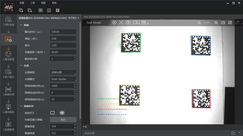Click the zoom in magnifier icon
Image resolution: width=243 pixels, height=136 pixels.
(216, 23)
